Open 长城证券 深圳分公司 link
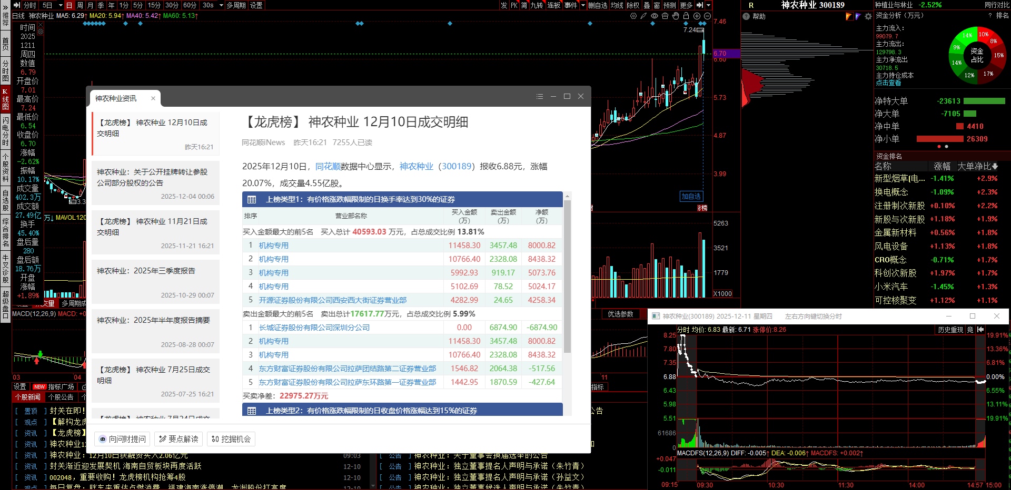Image resolution: width=1011 pixels, height=490 pixels. pyautogui.click(x=314, y=328)
